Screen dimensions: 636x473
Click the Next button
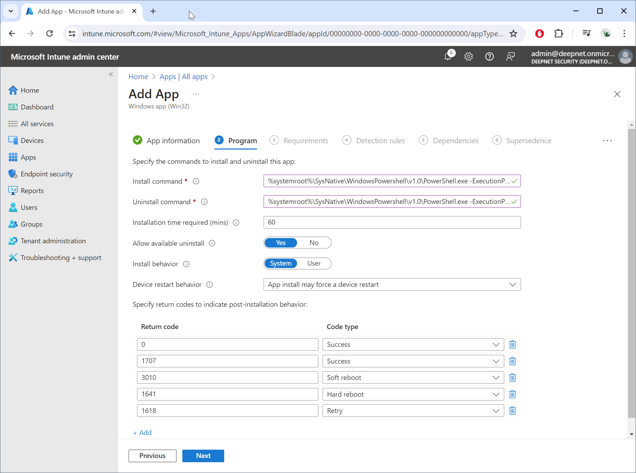tap(203, 456)
